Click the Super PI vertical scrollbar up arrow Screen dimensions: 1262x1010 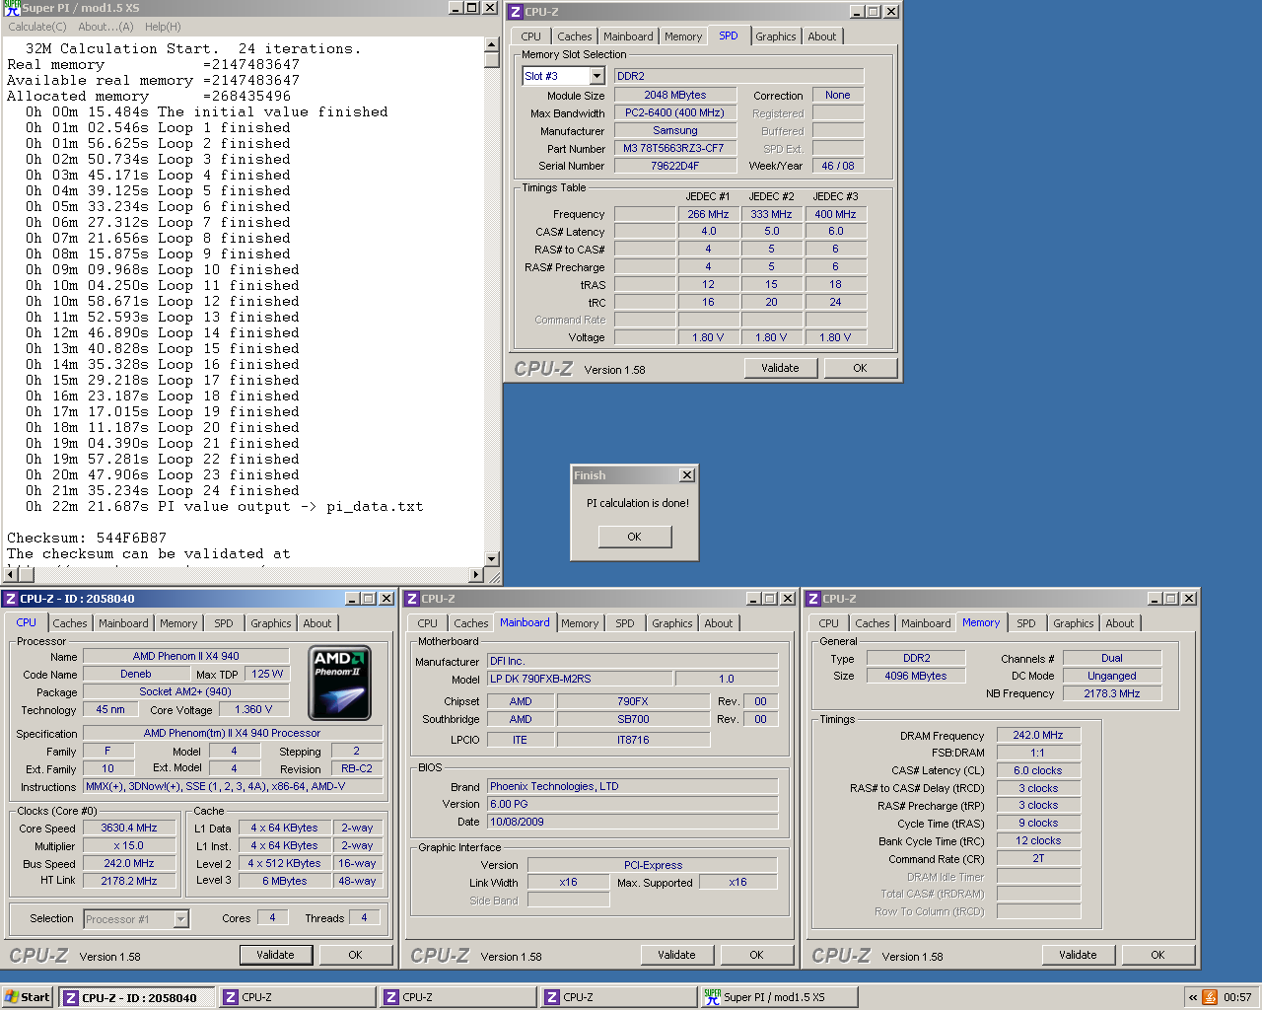[493, 44]
